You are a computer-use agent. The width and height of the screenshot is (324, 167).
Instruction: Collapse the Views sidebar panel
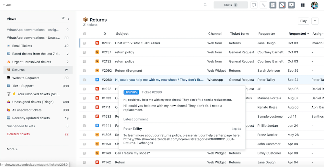pyautogui.click(x=68, y=19)
